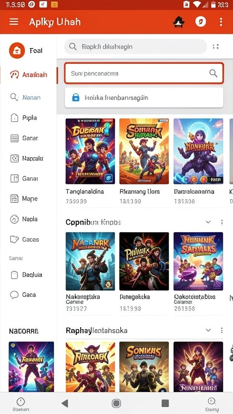Open the hamburger menu in the header
Screen dimensions: 233x414
(14, 22)
